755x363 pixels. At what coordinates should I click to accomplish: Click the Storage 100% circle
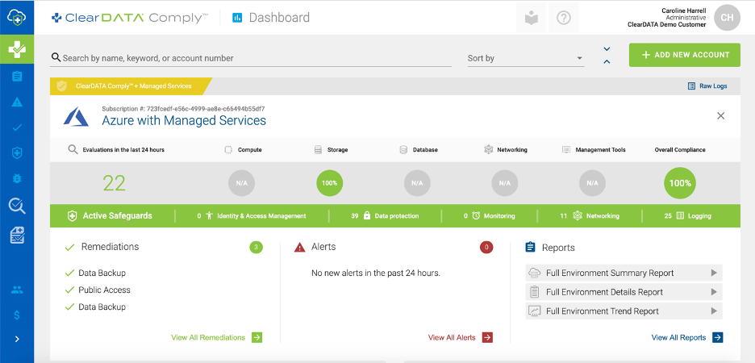[330, 183]
